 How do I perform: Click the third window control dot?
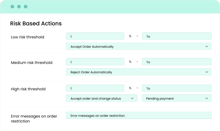pyautogui.click(x=26, y=7)
